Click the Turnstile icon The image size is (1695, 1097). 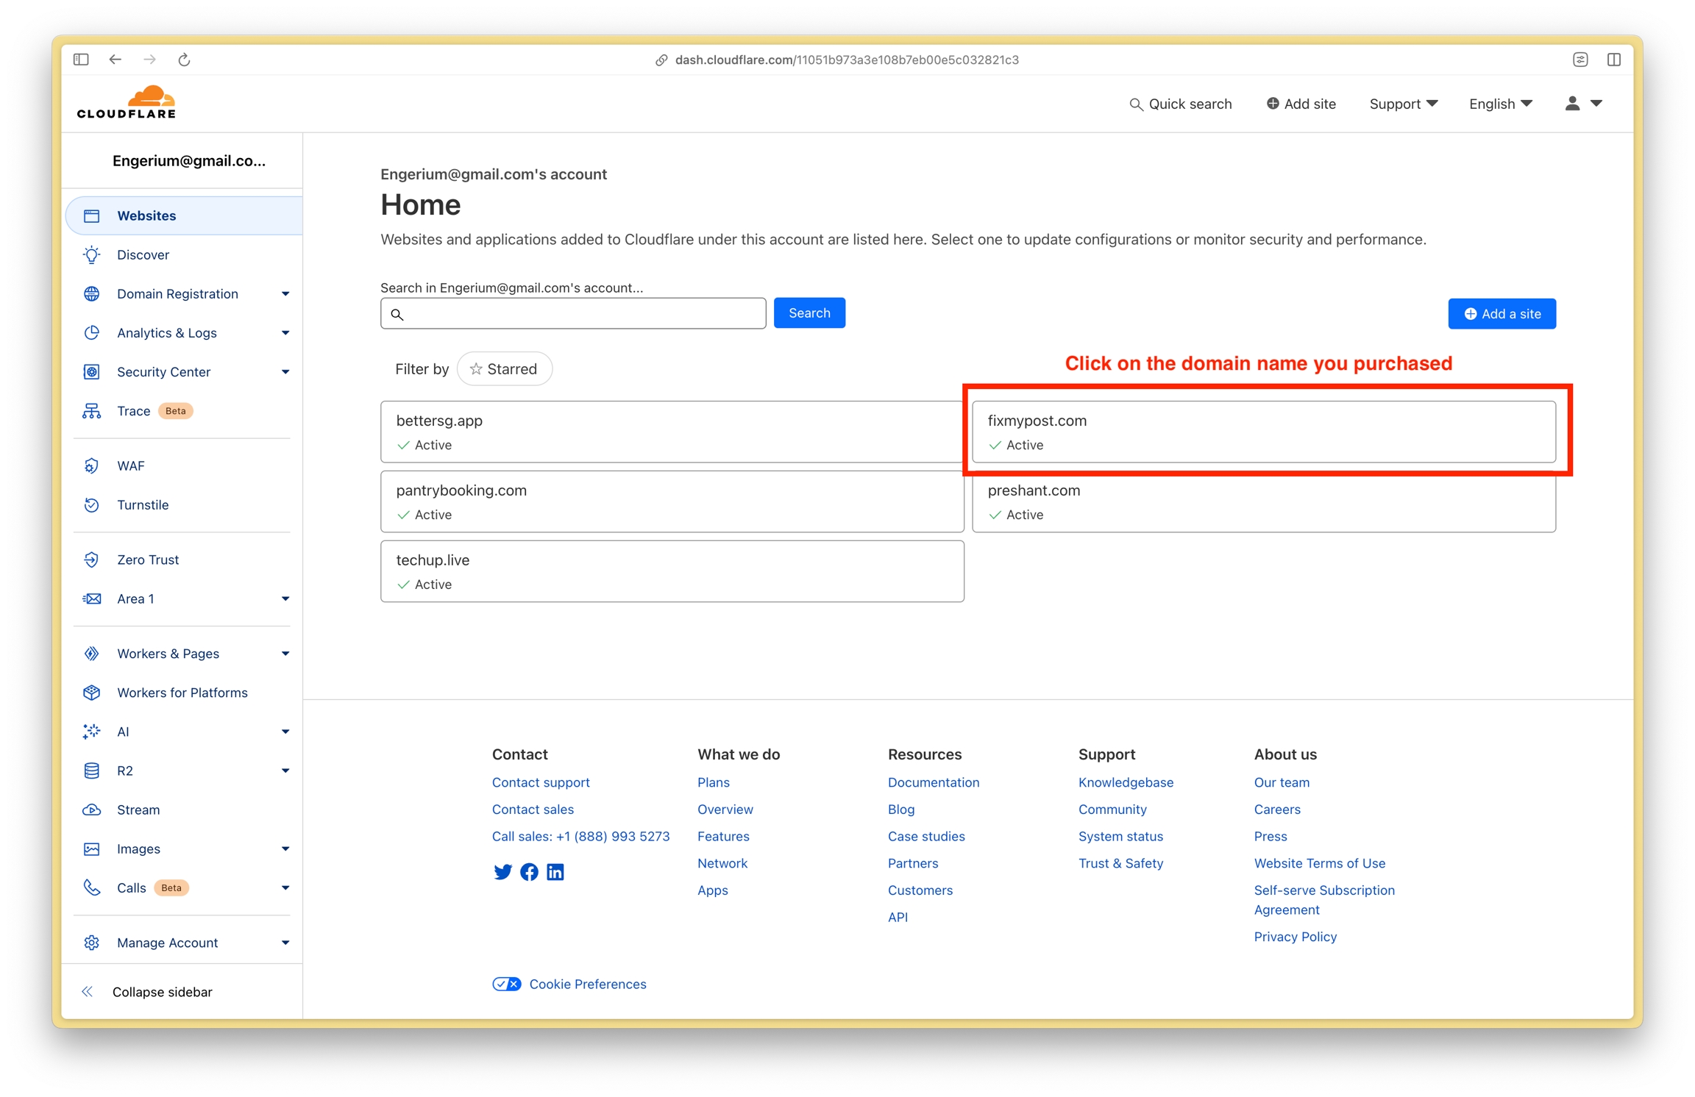92,504
